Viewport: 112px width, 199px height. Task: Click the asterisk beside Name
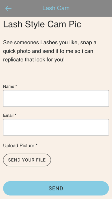[16, 86]
